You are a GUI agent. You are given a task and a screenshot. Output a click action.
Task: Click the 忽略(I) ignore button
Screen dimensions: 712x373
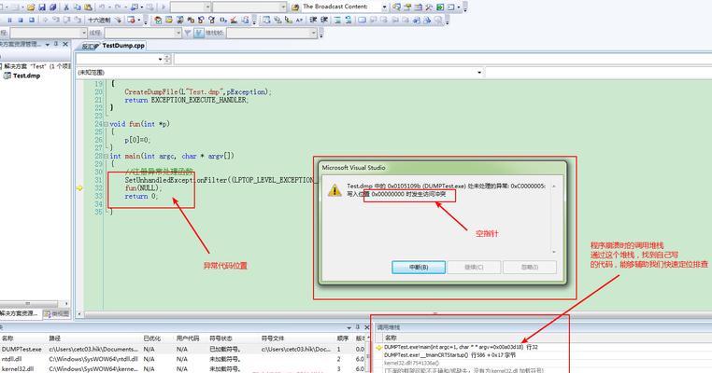point(530,267)
